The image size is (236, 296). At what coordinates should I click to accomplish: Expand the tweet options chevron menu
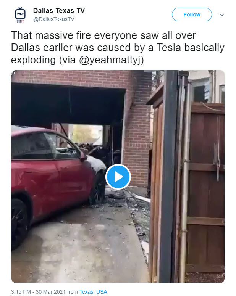tap(222, 15)
